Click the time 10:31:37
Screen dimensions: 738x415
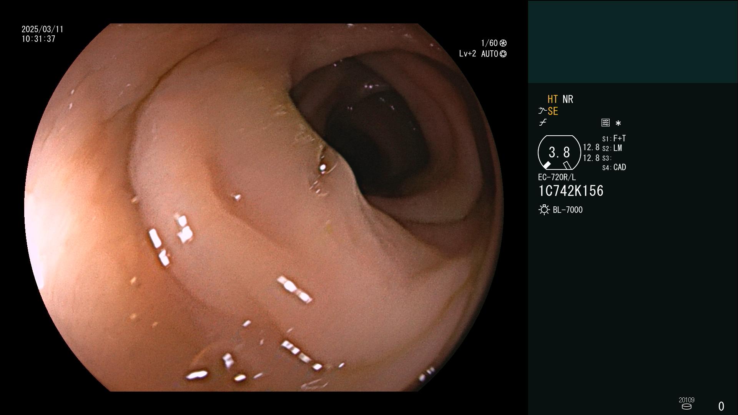tap(38, 39)
